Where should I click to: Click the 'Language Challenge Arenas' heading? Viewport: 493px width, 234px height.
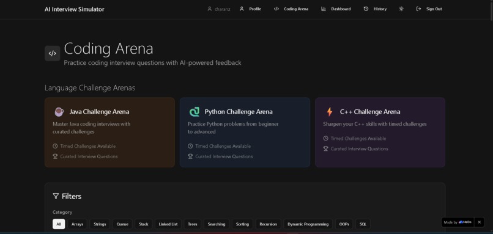click(89, 88)
